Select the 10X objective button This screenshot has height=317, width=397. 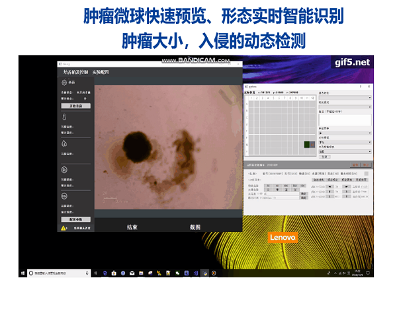pos(287,186)
